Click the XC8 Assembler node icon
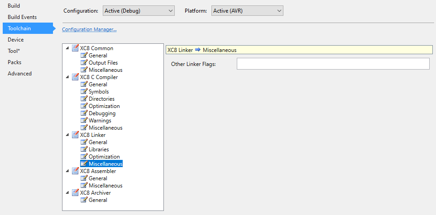 pos(75,171)
